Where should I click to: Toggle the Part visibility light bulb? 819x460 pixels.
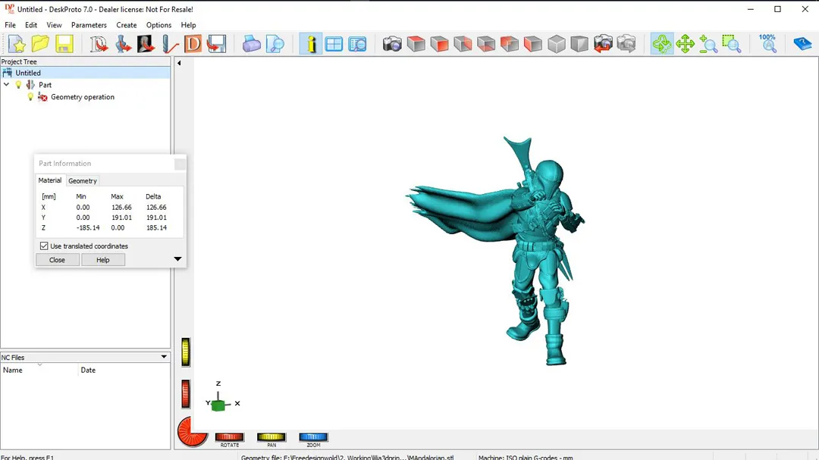click(19, 85)
